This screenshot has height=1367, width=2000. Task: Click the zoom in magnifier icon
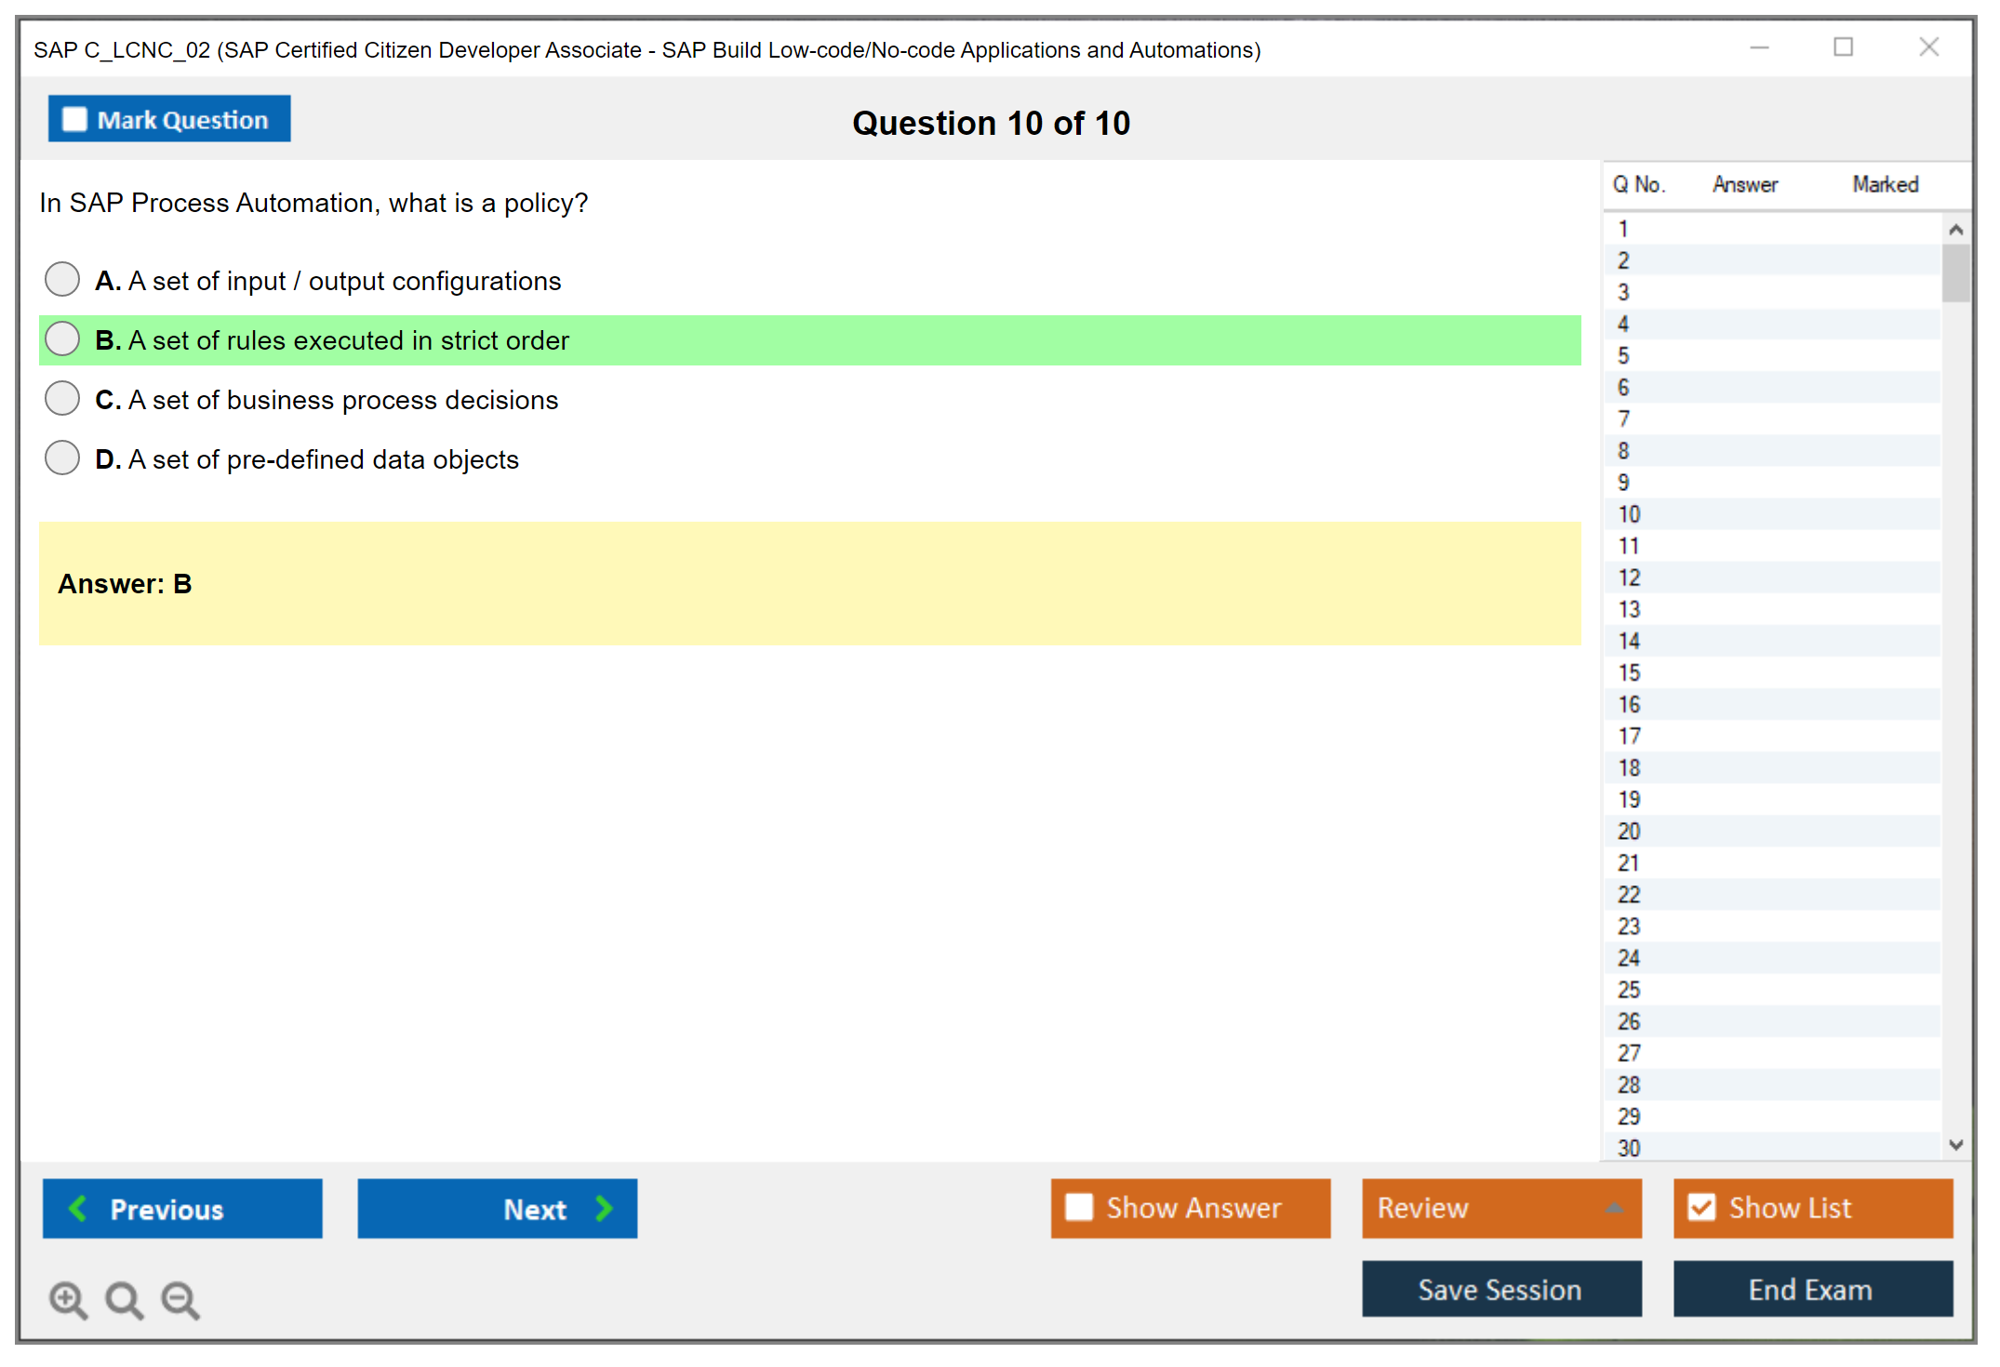tap(68, 1300)
